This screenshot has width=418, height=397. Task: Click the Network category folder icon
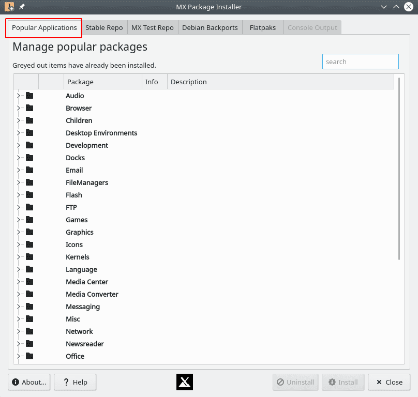click(x=28, y=331)
